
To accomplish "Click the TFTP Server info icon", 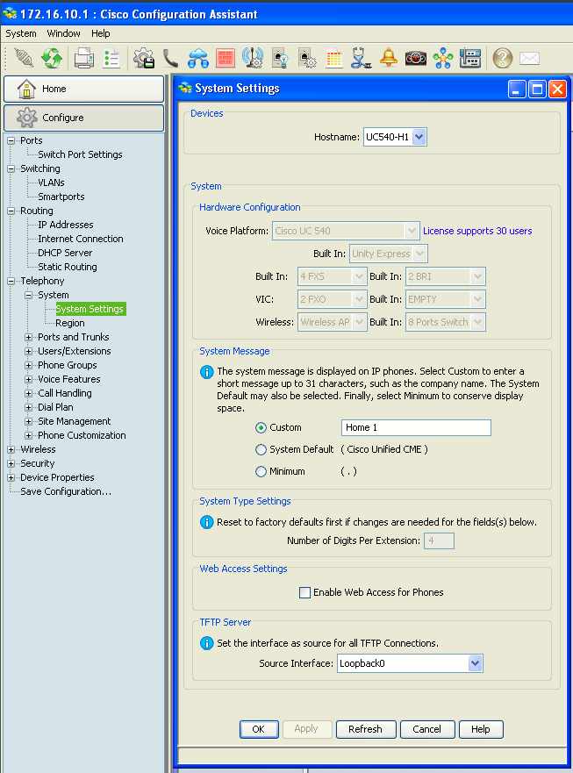I will 206,643.
